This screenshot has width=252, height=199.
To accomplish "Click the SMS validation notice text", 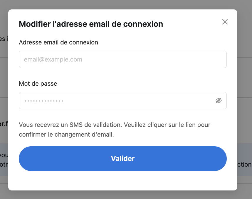I will click(x=115, y=130).
